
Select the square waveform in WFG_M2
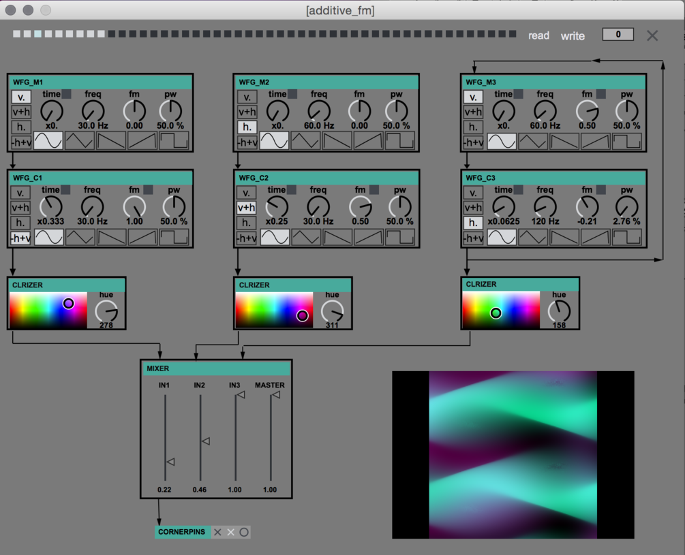point(399,141)
